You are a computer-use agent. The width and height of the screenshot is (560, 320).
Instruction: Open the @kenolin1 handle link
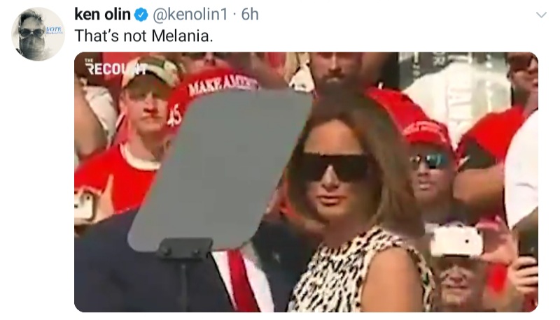(x=190, y=15)
